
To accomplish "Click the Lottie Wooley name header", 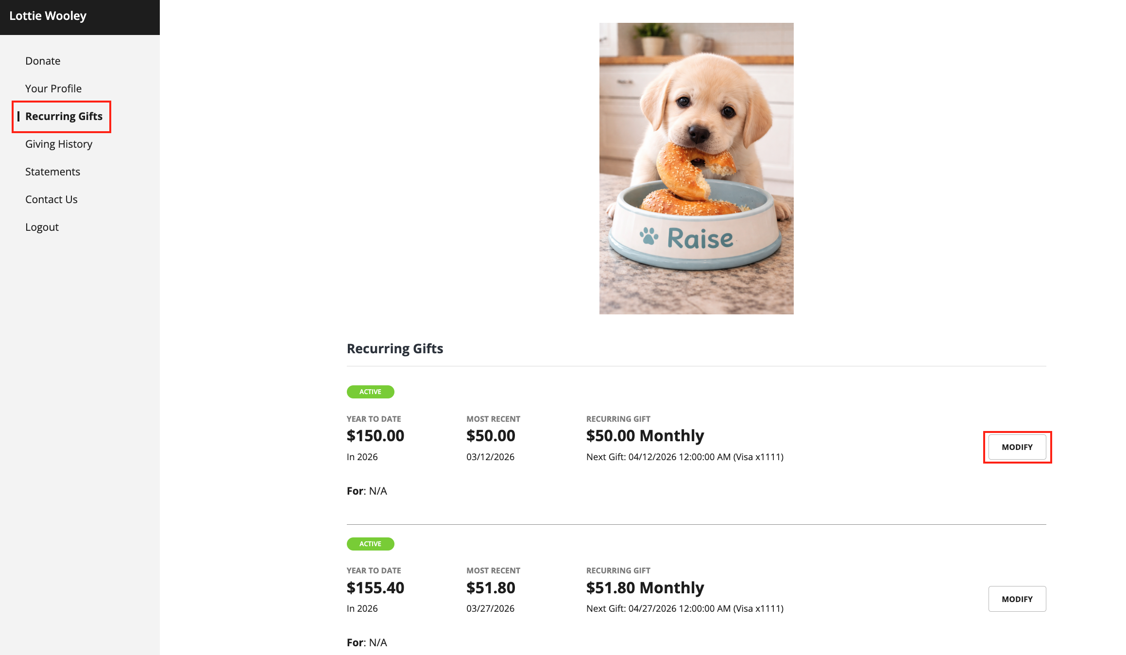I will coord(48,16).
